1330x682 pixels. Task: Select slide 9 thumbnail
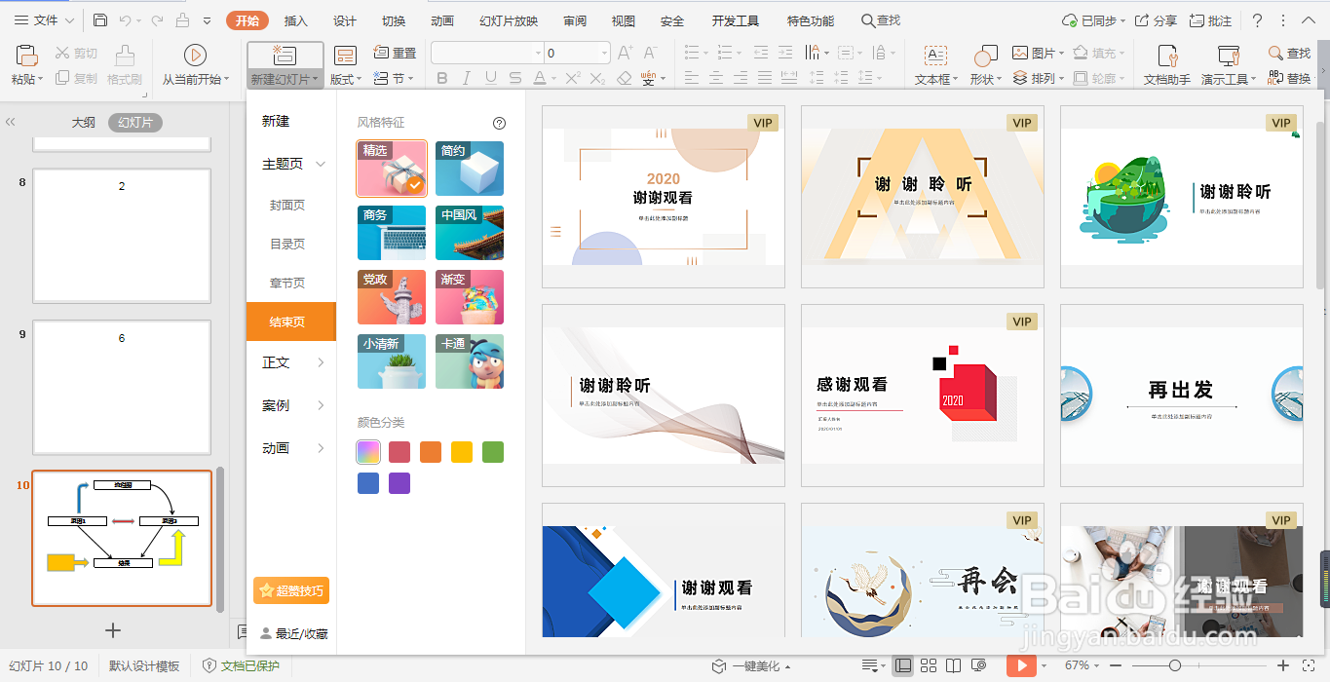121,387
